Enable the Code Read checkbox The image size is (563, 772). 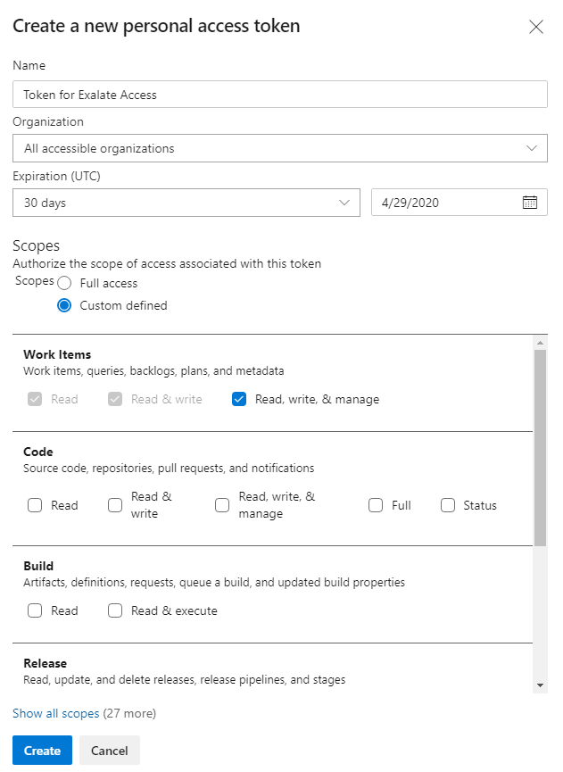(35, 505)
